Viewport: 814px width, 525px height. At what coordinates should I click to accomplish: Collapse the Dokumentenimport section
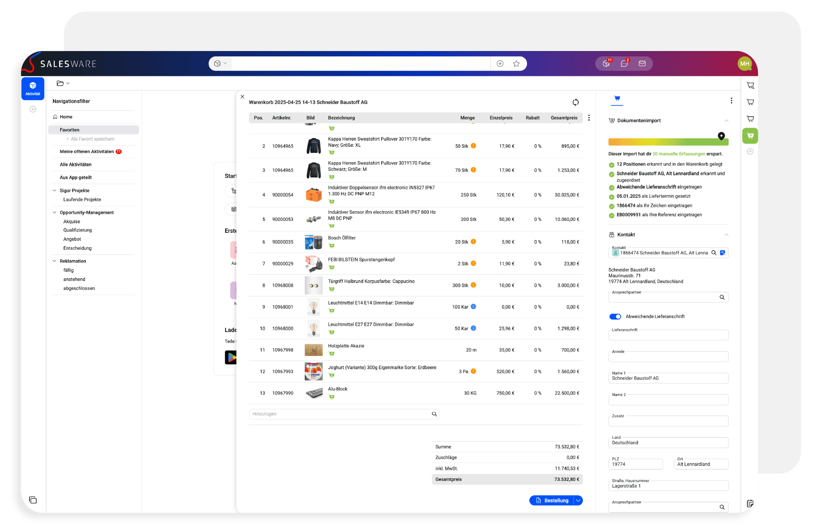tap(726, 121)
